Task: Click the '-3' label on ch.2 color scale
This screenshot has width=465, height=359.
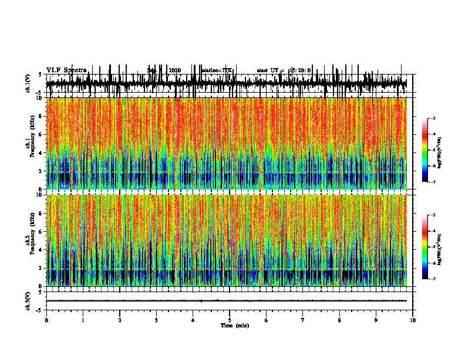Action: (x=433, y=215)
